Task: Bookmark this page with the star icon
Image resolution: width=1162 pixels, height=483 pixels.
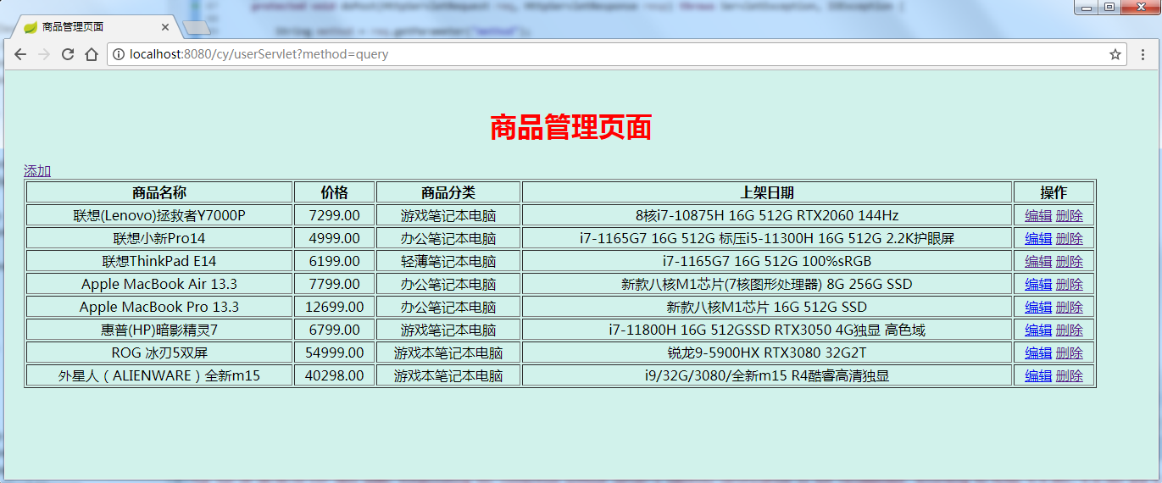Action: pos(1115,54)
